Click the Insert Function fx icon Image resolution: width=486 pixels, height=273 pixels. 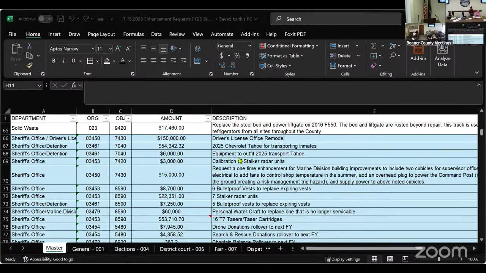click(73, 85)
